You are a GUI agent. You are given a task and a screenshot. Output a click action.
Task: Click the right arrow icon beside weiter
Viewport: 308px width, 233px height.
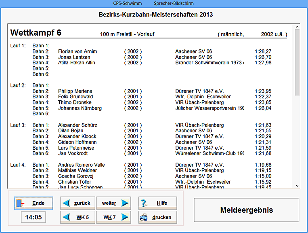point(125,203)
